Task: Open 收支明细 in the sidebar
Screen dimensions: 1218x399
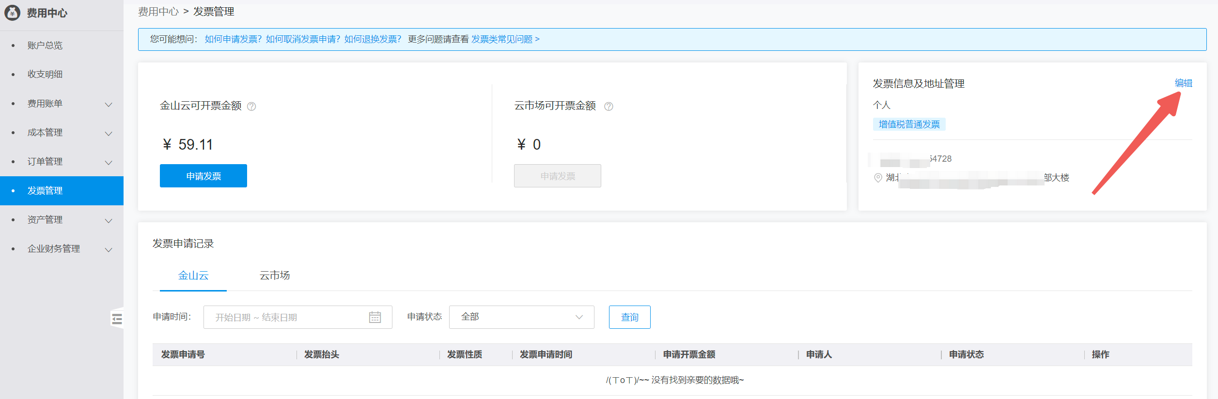Action: click(x=45, y=75)
